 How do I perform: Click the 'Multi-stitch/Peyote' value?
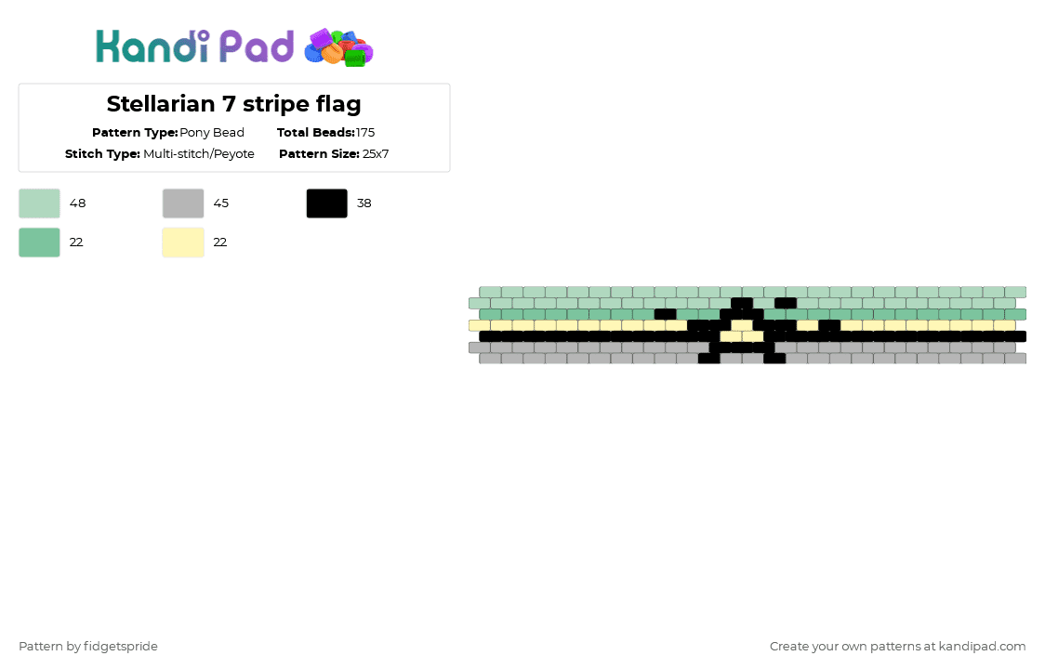tap(199, 154)
